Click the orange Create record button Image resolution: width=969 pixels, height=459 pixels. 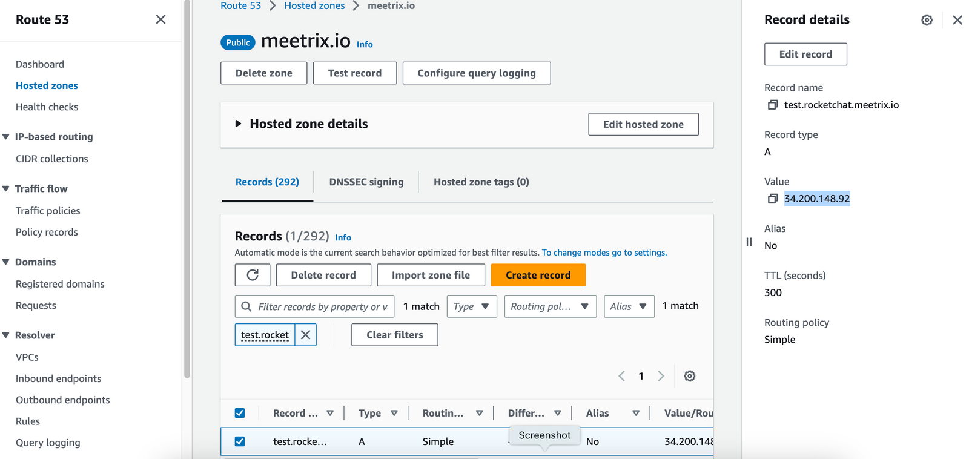(x=538, y=275)
